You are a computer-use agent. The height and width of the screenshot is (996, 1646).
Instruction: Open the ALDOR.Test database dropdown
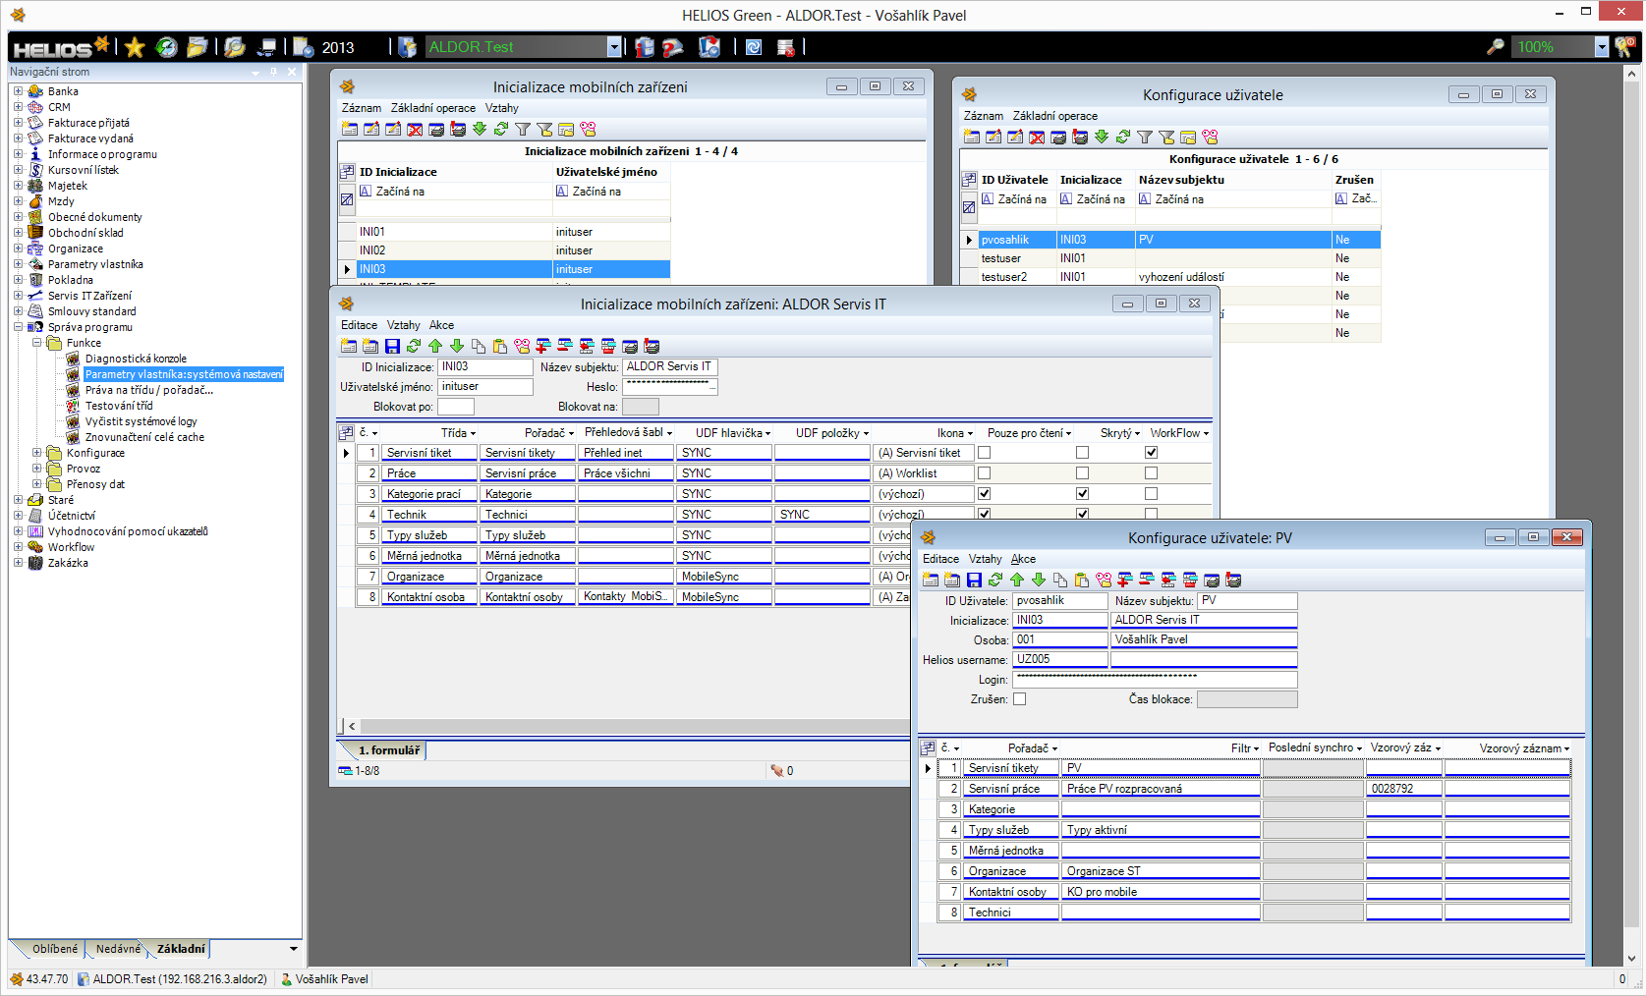614,46
